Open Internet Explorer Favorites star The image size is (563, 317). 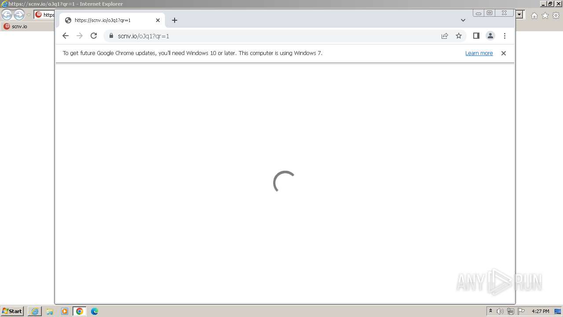(x=545, y=15)
